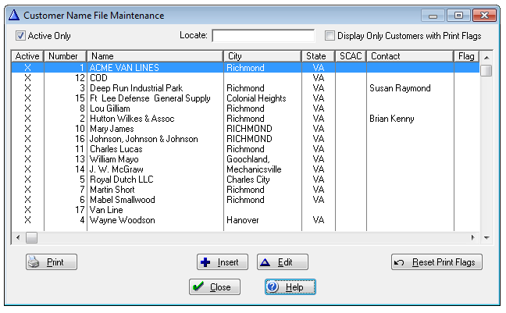This screenshot has width=506, height=313.
Task: Uncheck the Active Only checkbox
Action: pyautogui.click(x=20, y=36)
